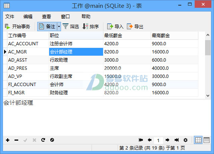
Task: Open the 排序 sort tool
Action: [x=90, y=26]
